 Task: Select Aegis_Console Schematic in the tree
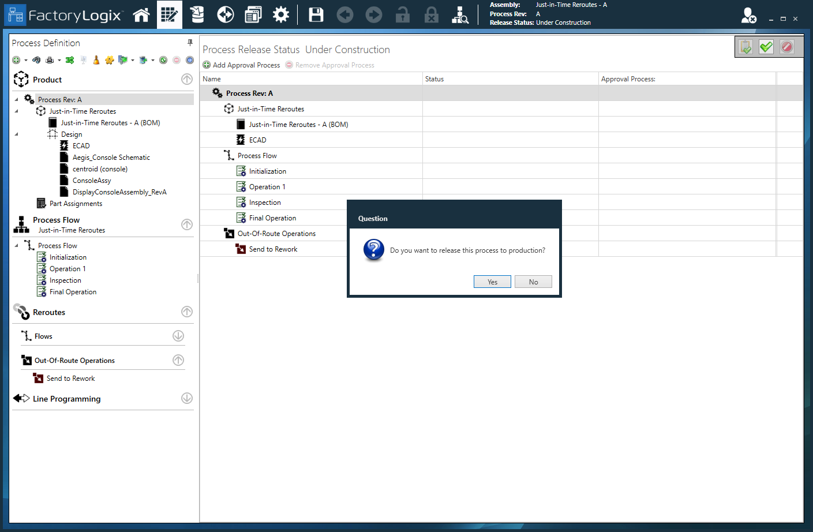[x=111, y=158]
